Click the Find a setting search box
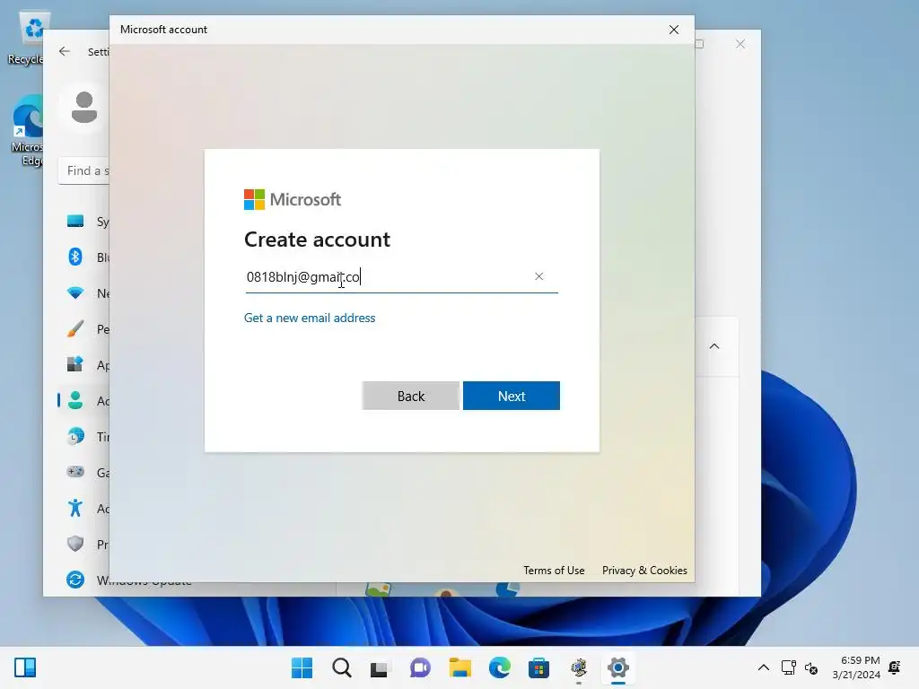Viewport: 919px width, 689px height. [x=84, y=171]
